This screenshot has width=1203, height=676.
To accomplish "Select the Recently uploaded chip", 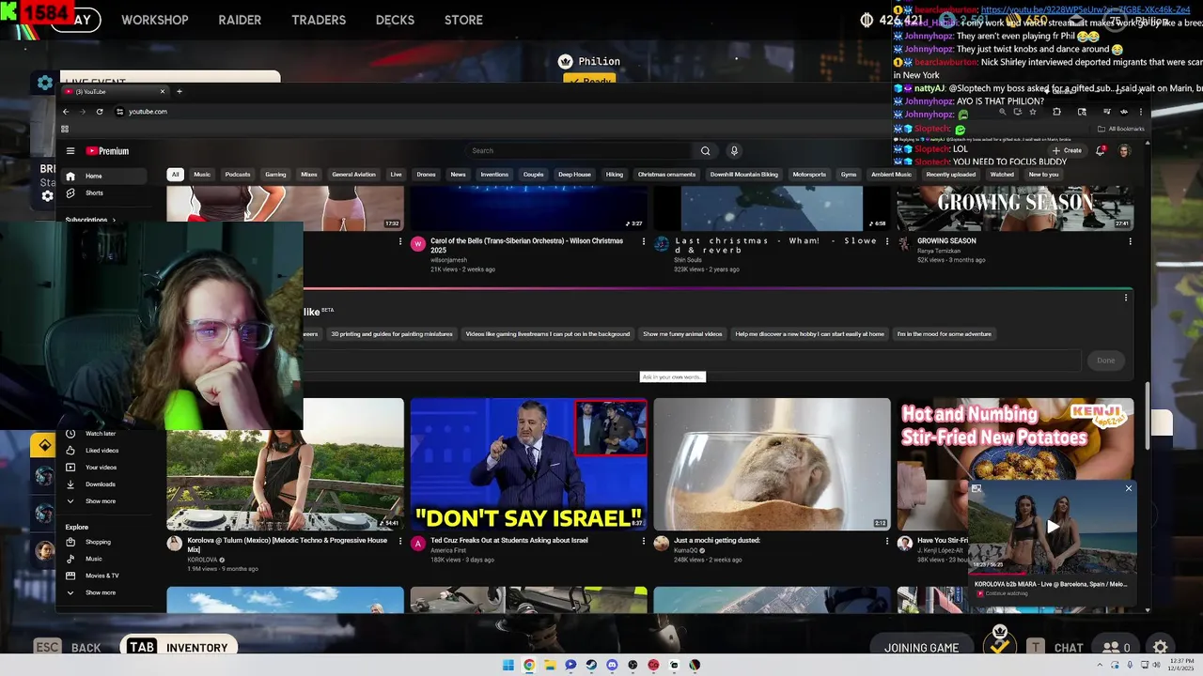I will [x=951, y=175].
